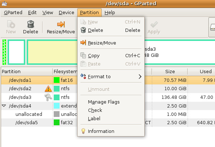215x147 pixels.
Task: Click the 1.00 MiB size value
Action: click(x=176, y=114)
